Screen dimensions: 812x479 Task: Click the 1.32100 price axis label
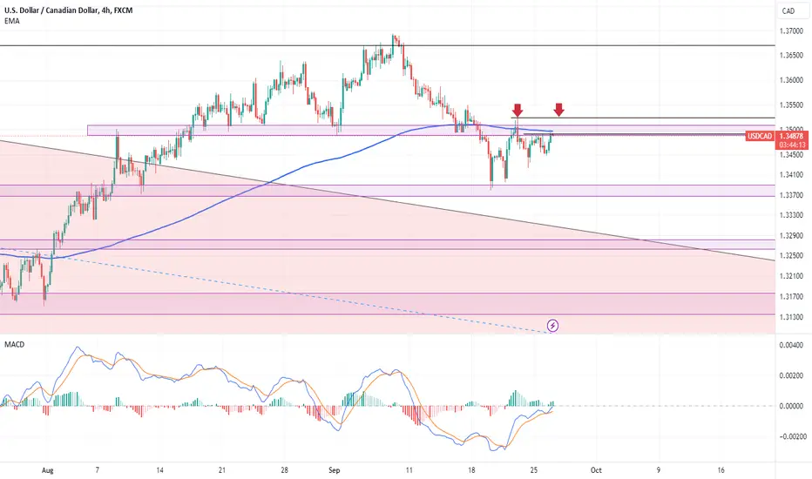pyautogui.click(x=791, y=276)
